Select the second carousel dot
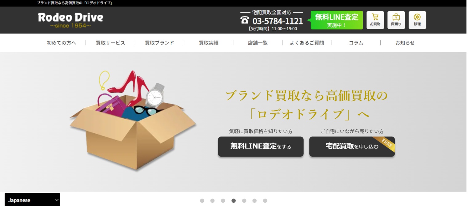468x206 pixels. (213, 201)
